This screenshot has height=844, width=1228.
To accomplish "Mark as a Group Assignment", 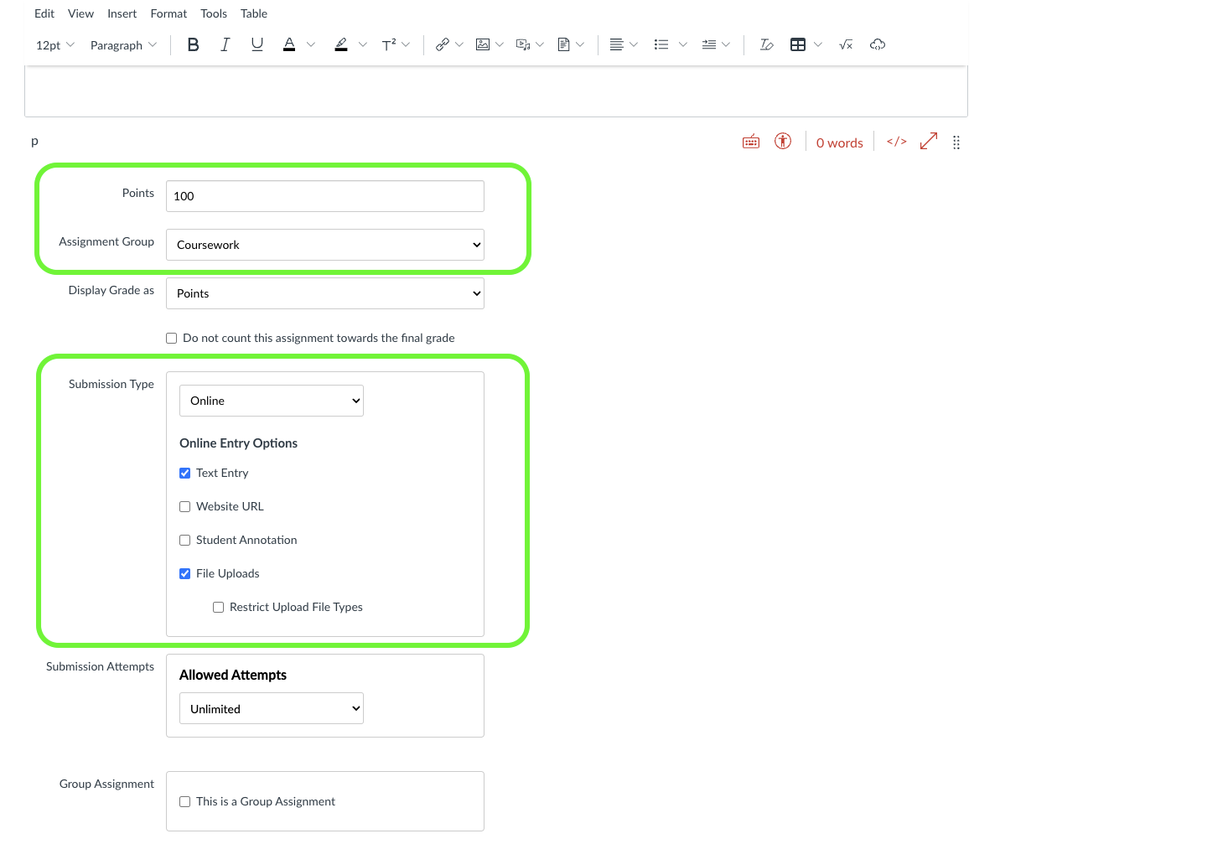I will [x=185, y=802].
